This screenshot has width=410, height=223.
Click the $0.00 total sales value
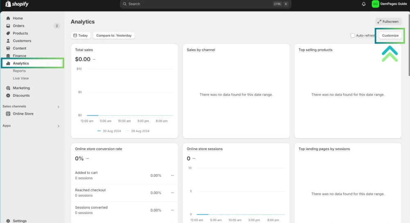[x=83, y=59]
